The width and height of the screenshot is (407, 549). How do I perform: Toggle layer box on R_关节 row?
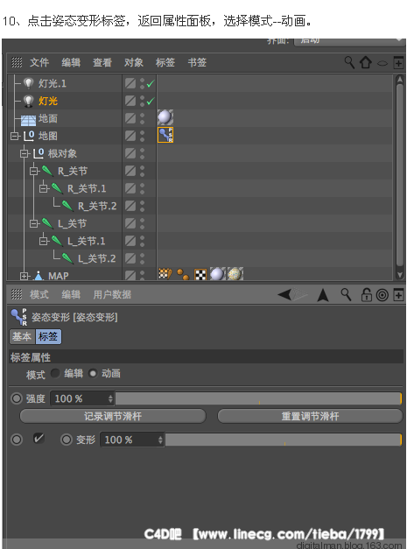pyautogui.click(x=130, y=171)
